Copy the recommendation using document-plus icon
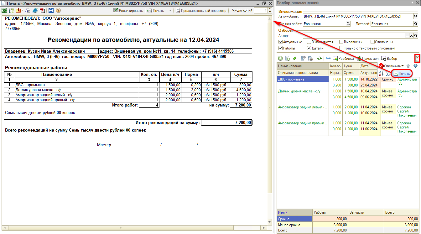Viewport: 421px width, 234px height. 288,59
